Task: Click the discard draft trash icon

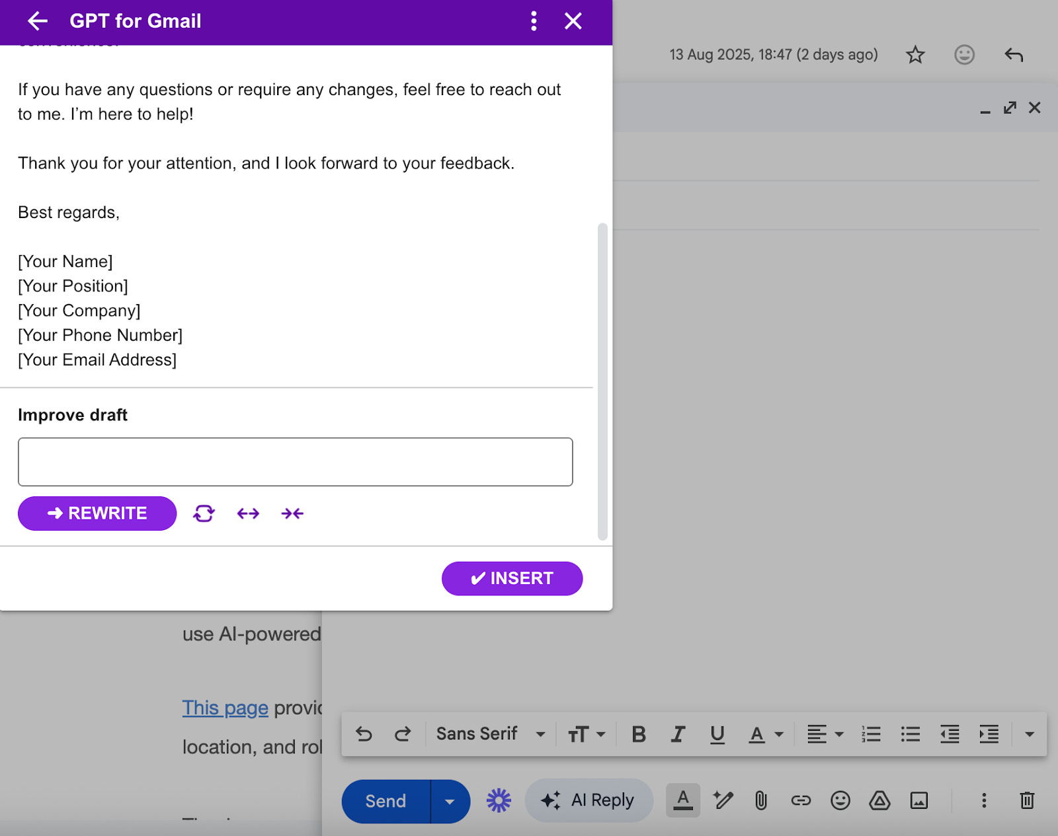Action: [1027, 801]
